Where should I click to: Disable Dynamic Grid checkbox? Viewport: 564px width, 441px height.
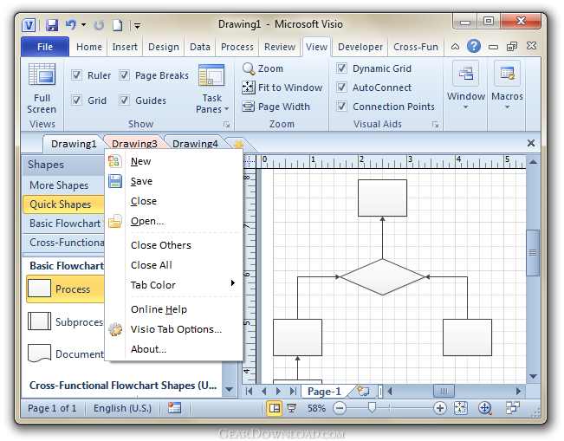coord(341,68)
